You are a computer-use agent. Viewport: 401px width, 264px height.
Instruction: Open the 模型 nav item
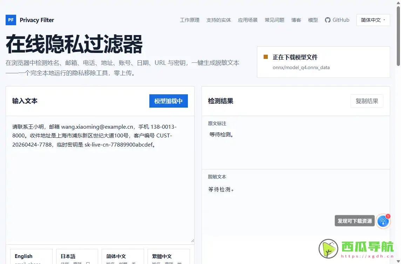(x=313, y=20)
